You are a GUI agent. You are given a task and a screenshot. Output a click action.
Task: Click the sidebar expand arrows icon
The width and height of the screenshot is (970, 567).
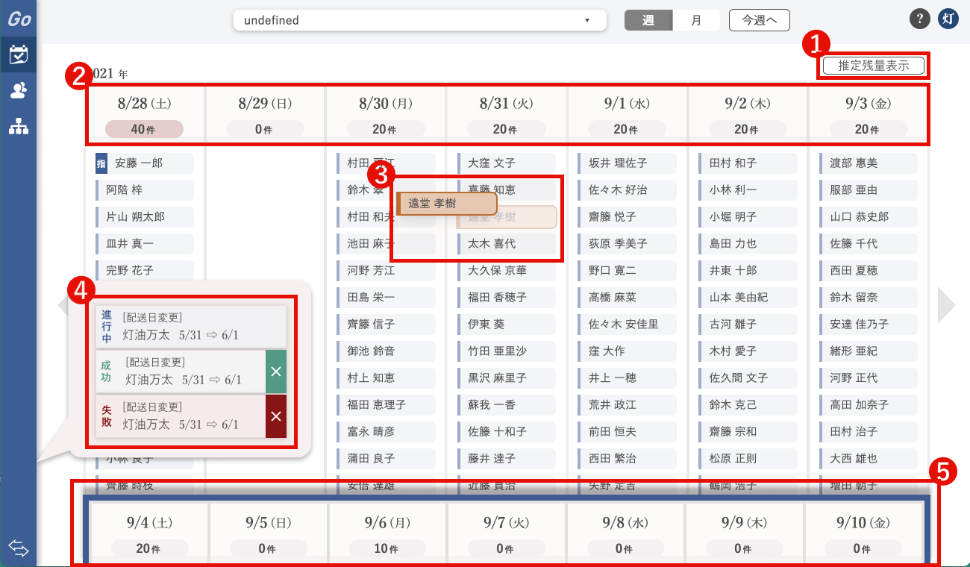tap(19, 549)
